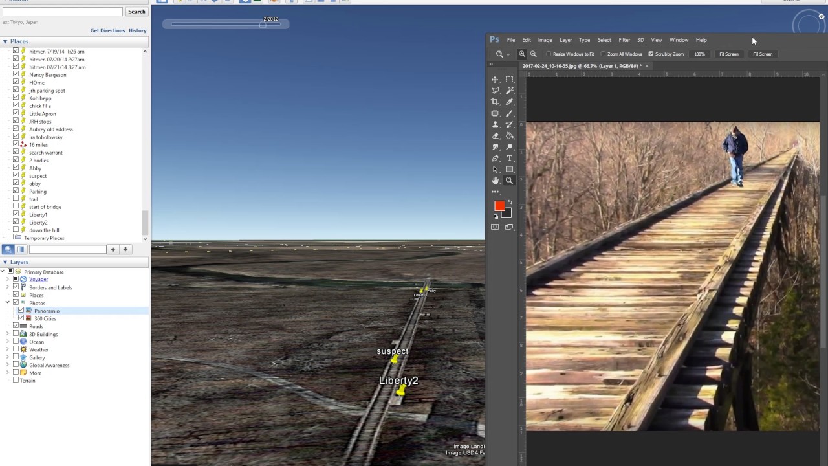Open the Photoshop Image menu
The height and width of the screenshot is (466, 828).
(545, 40)
